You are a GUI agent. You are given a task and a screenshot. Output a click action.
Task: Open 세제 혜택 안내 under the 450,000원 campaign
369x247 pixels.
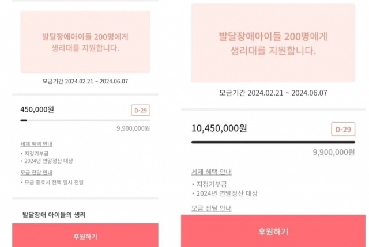pos(36,143)
